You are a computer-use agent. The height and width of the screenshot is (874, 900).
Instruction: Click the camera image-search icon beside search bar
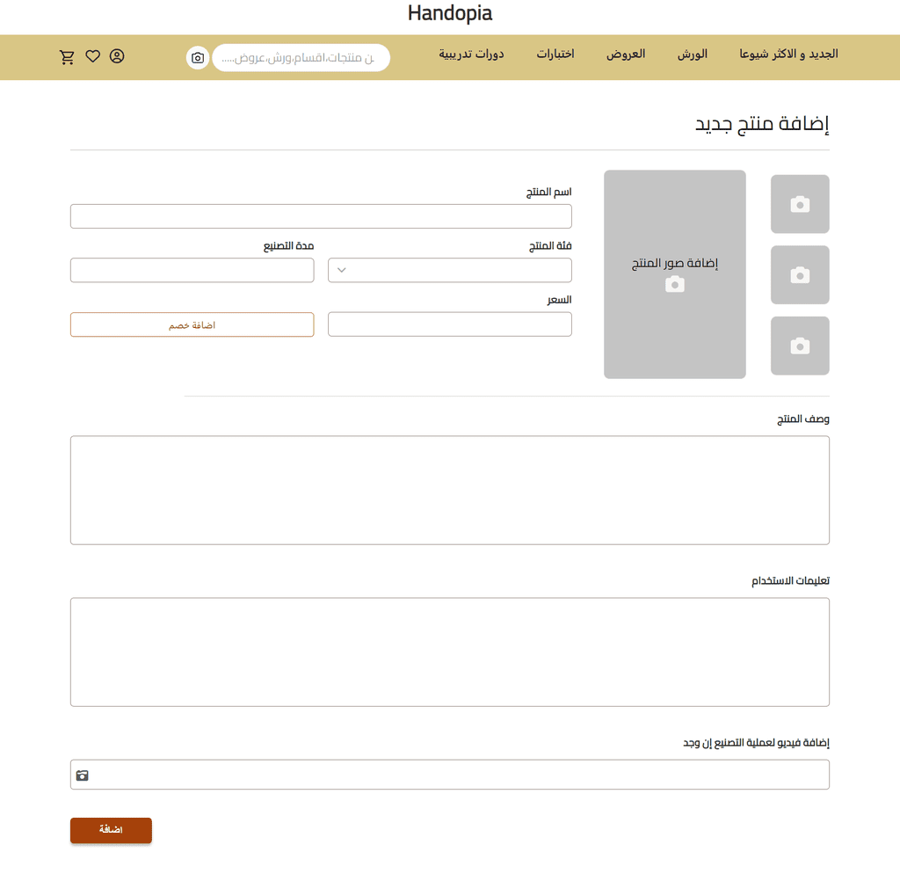(198, 58)
